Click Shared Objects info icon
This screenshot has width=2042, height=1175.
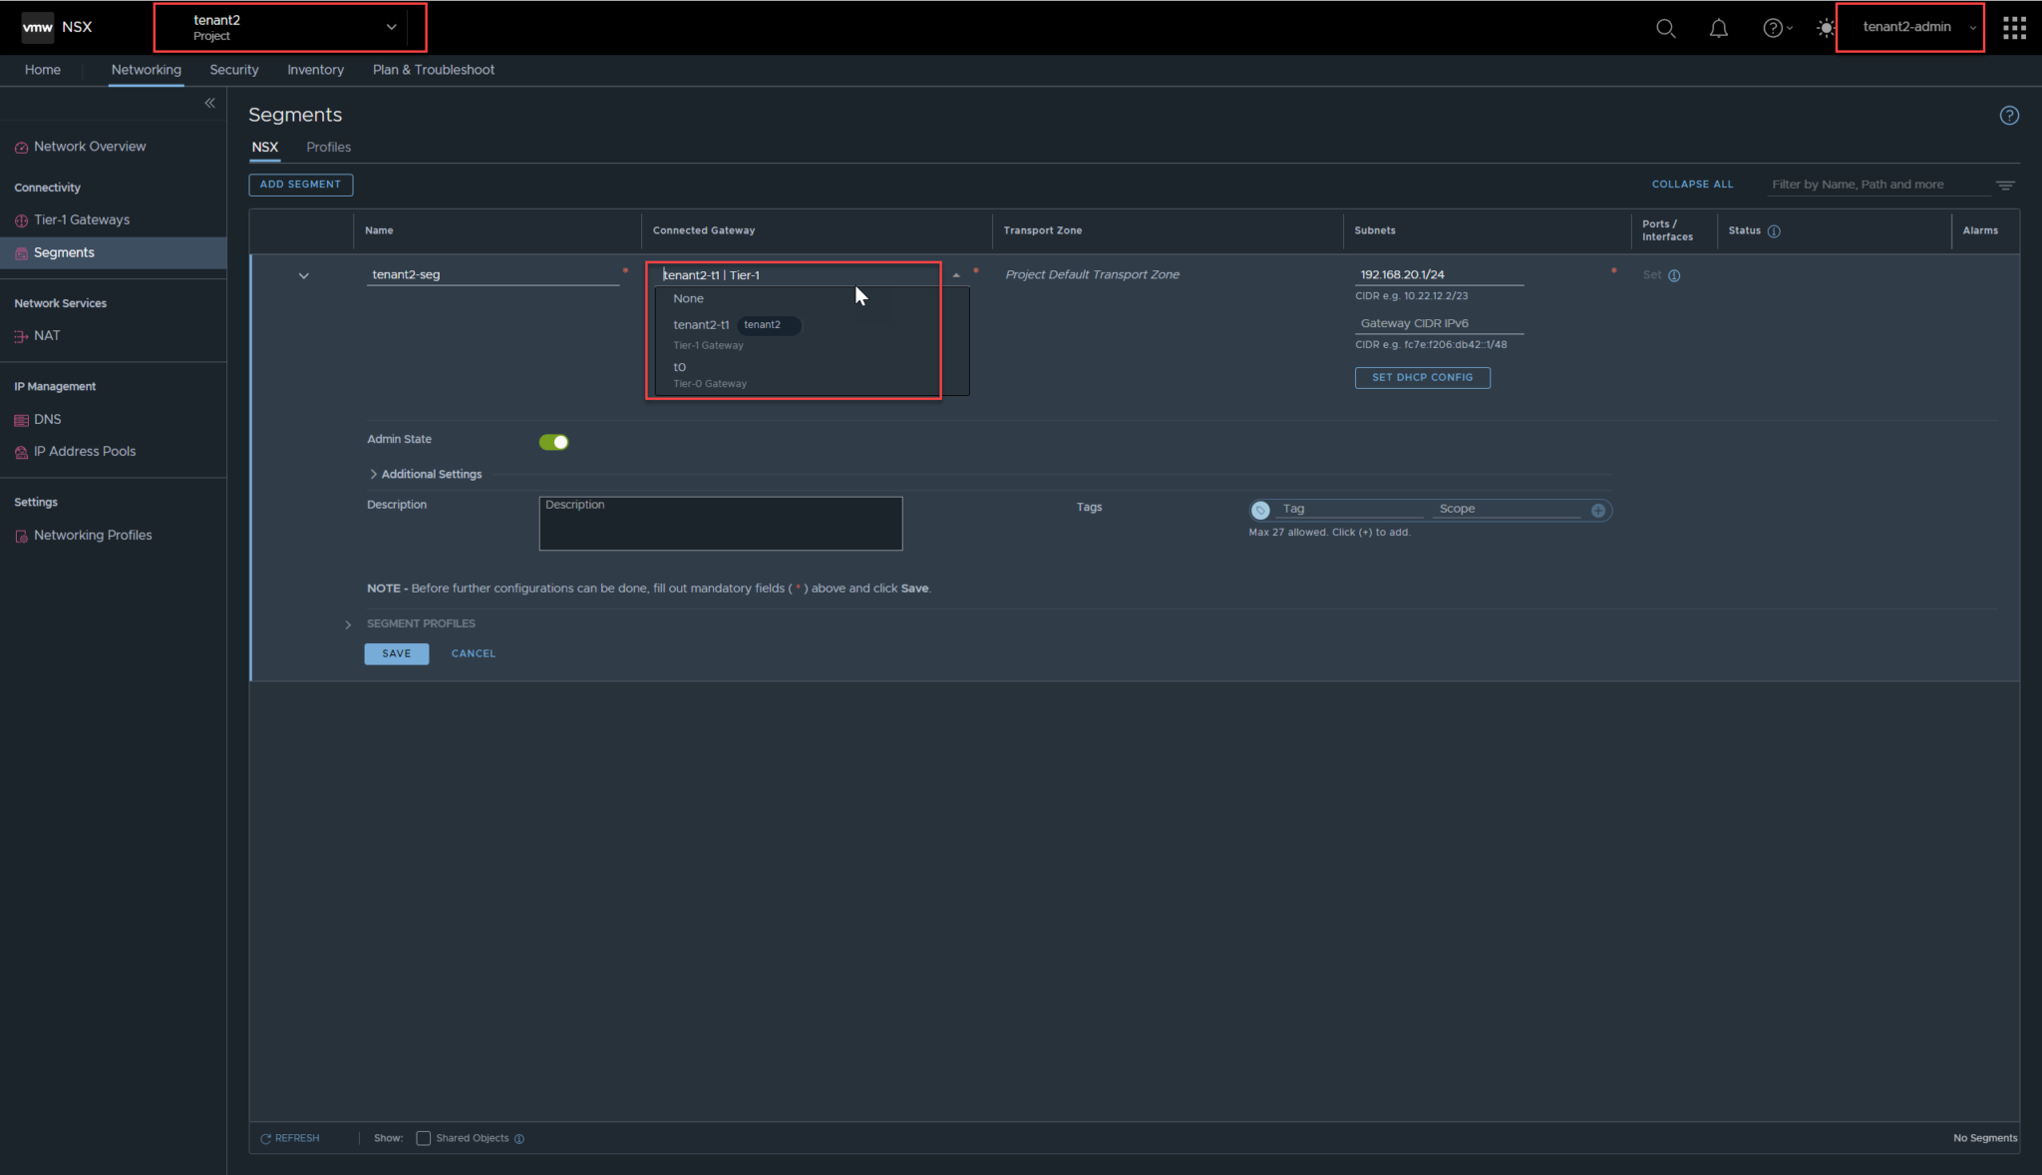tap(518, 1138)
